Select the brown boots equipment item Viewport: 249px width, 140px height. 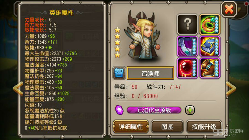(x=210, y=68)
